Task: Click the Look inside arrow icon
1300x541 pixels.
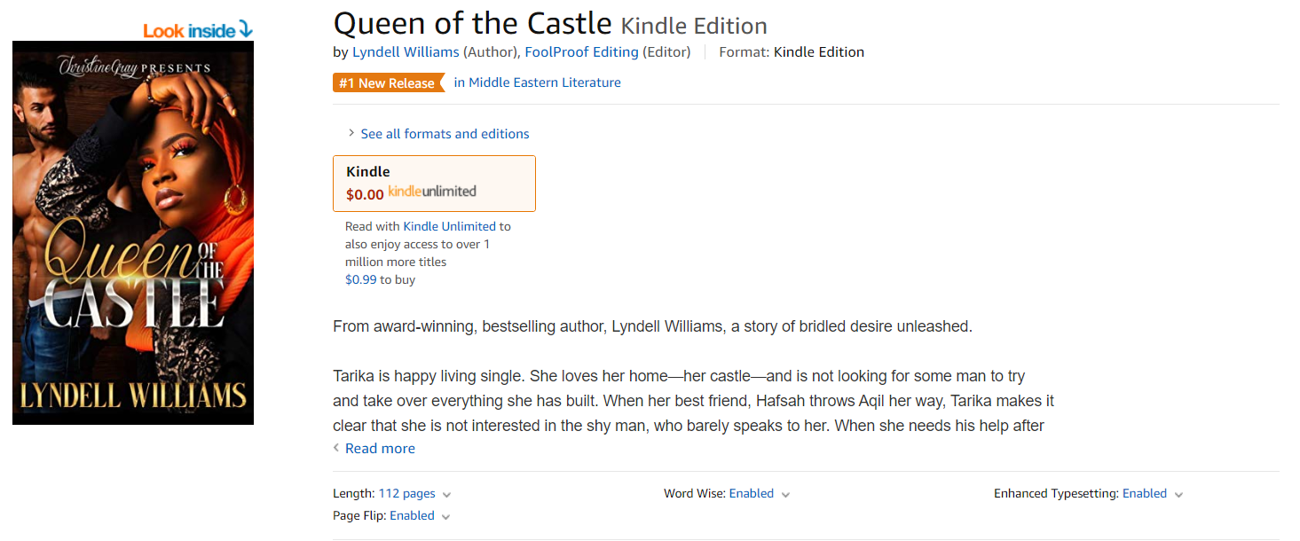Action: pyautogui.click(x=246, y=30)
